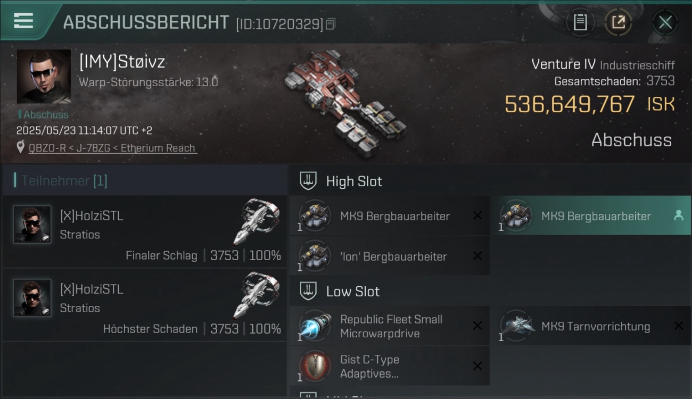
Task: Select the highlighted MK9 Bergbauarbeiter module
Action: point(590,216)
